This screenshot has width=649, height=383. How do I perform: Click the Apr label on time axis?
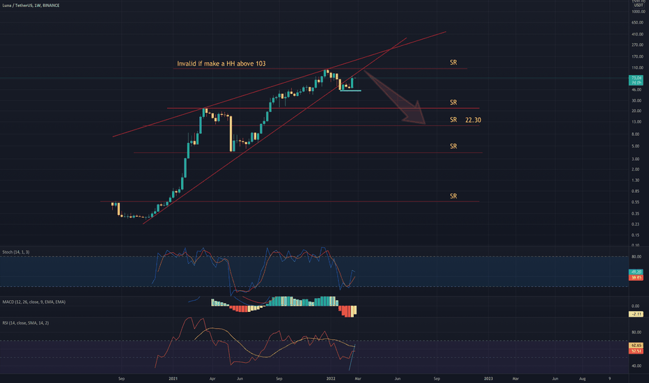point(212,378)
